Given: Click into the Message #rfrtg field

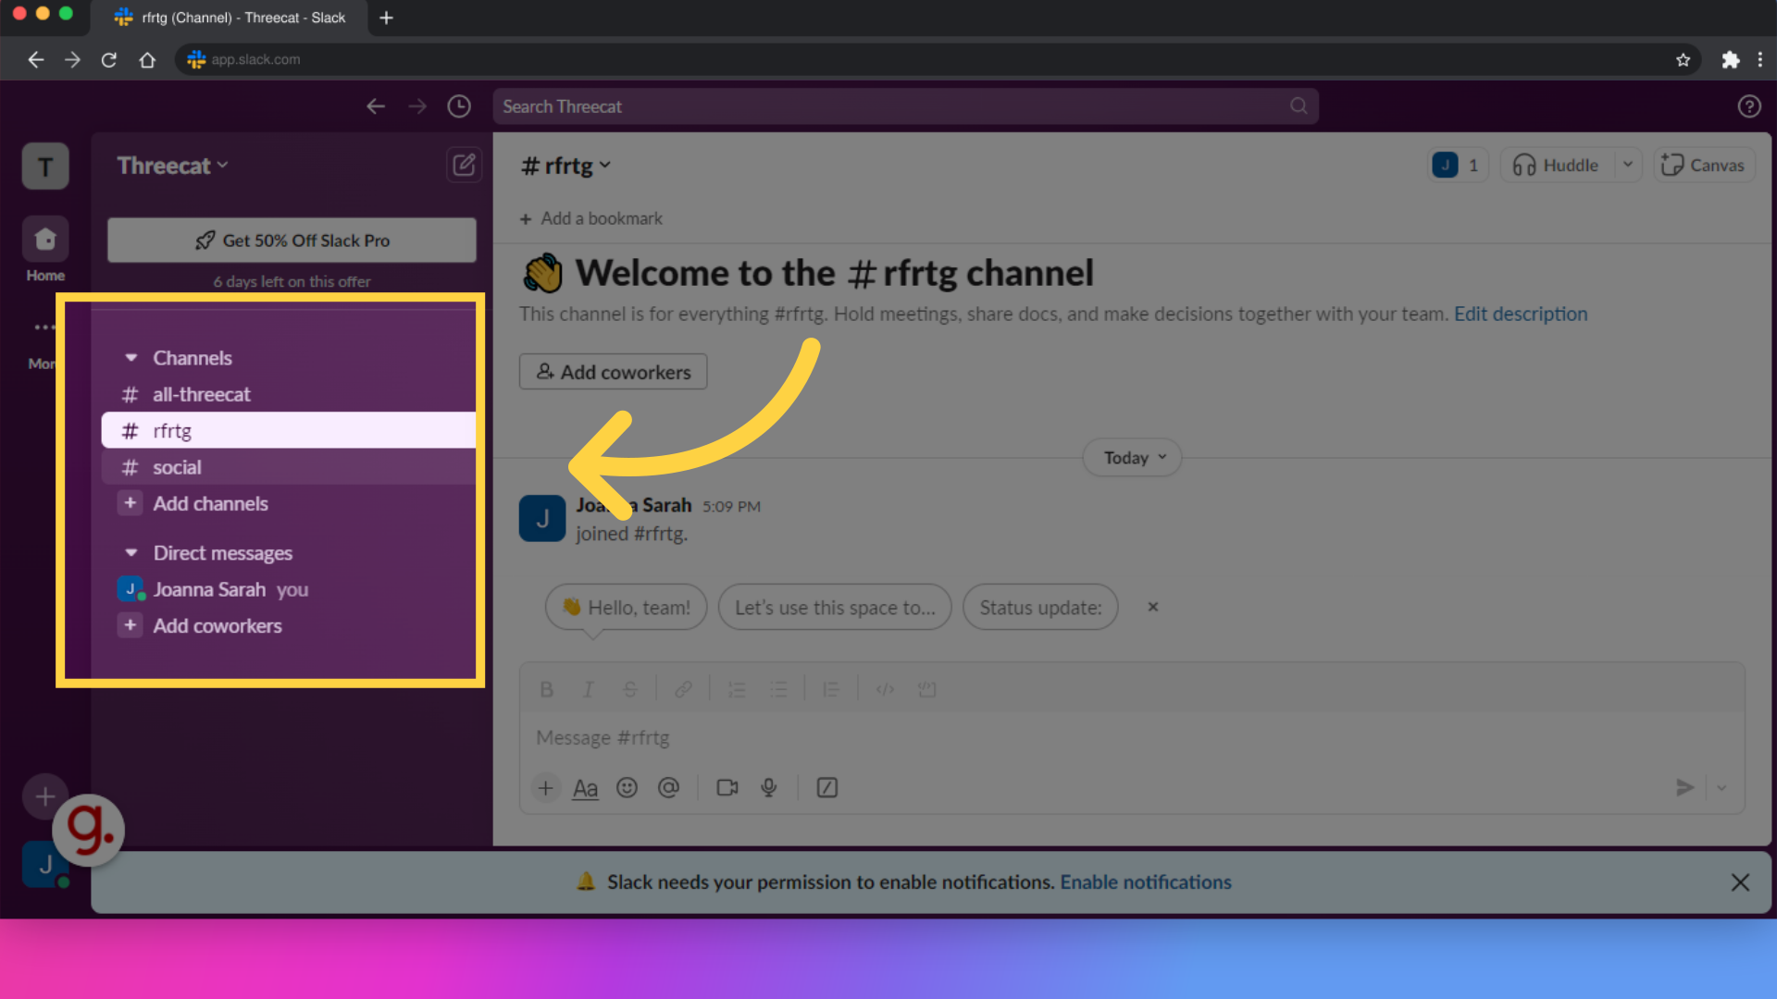Looking at the screenshot, I should pyautogui.click(x=1132, y=738).
